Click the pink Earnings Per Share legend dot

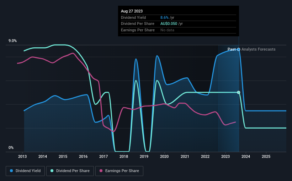[x=101, y=171]
